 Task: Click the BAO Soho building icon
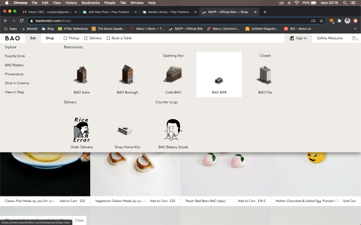click(x=81, y=74)
